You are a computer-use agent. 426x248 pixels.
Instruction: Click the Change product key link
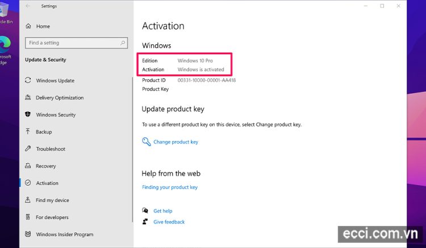[176, 142]
